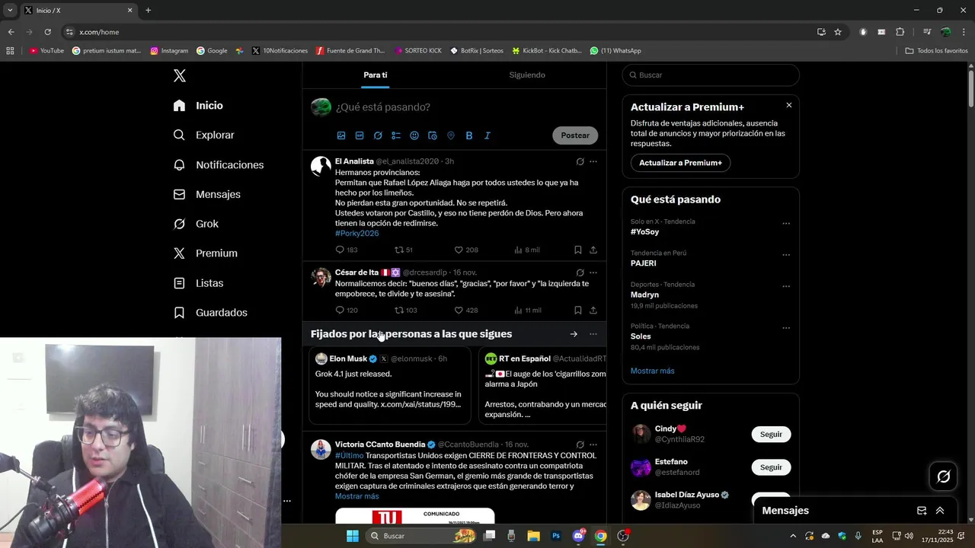Open Premium from the sidebar

click(x=205, y=253)
